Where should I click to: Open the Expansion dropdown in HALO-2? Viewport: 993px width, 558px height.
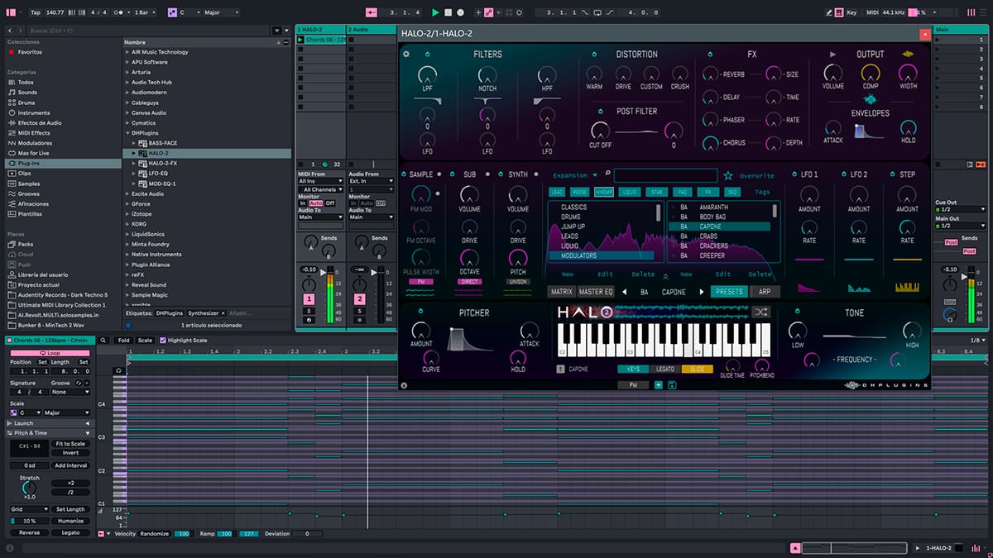coord(574,175)
